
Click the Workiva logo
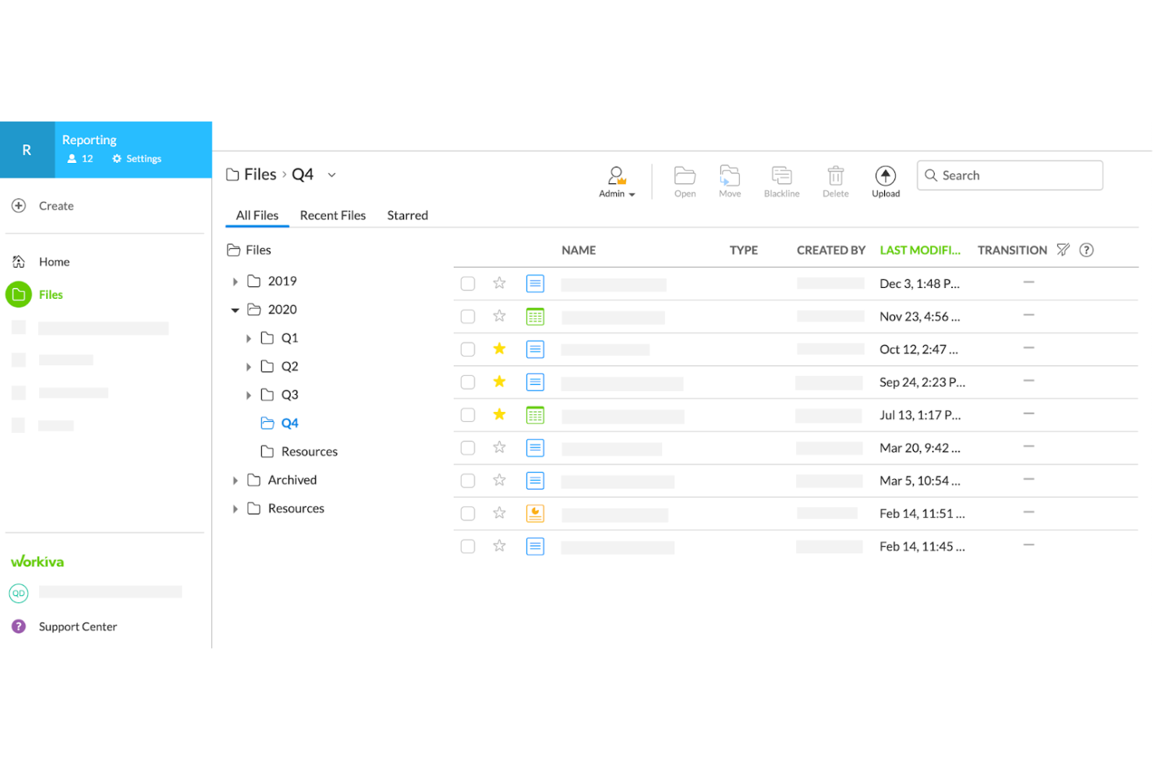(x=37, y=562)
